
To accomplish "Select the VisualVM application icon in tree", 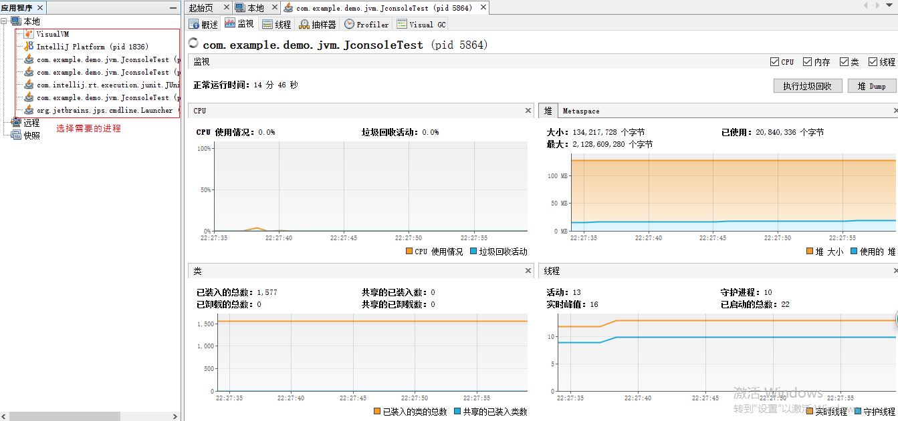I will [x=29, y=34].
